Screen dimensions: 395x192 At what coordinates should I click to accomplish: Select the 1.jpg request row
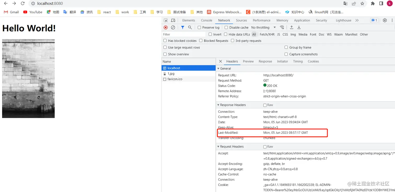tap(189, 74)
